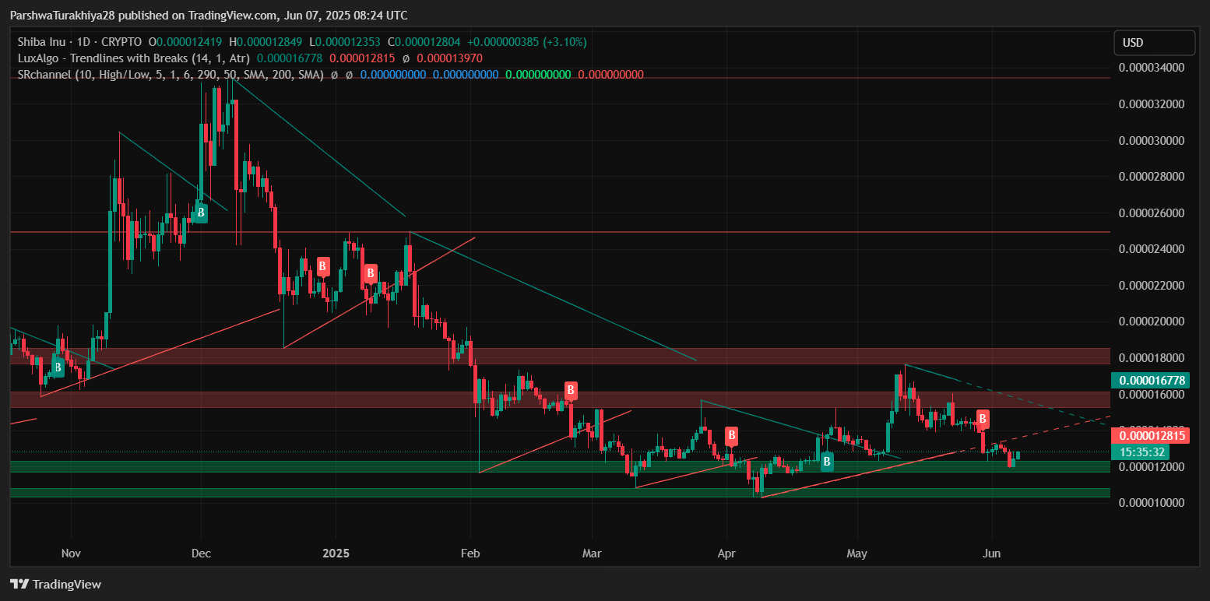This screenshot has width=1210, height=601.
Task: Click the 0.000030000 price axis label
Action: pyautogui.click(x=1152, y=141)
